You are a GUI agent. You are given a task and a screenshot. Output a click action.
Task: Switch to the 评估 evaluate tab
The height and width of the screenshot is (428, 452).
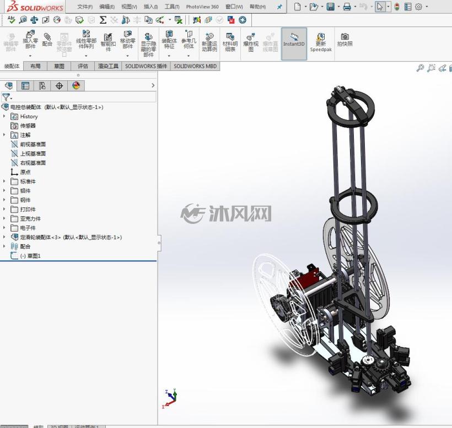[x=83, y=66]
